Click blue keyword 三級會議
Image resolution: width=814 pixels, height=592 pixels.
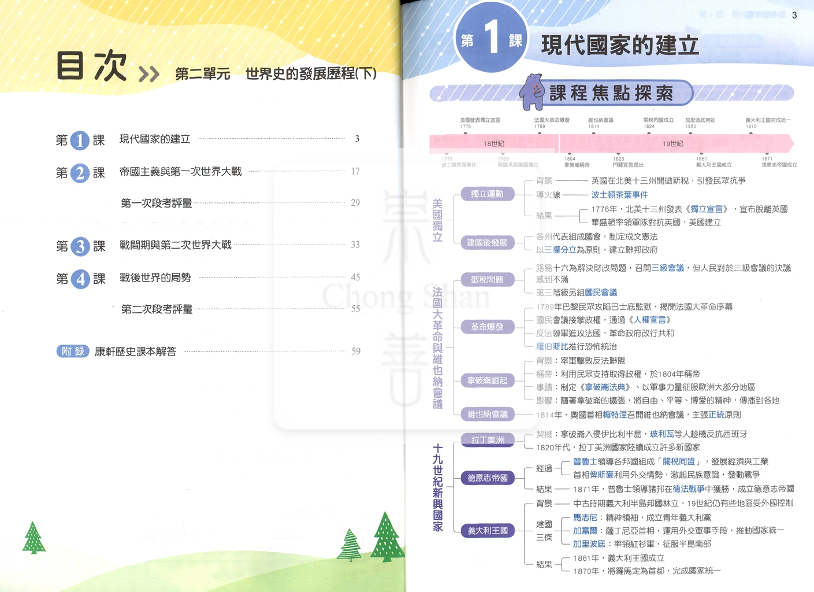click(x=668, y=268)
